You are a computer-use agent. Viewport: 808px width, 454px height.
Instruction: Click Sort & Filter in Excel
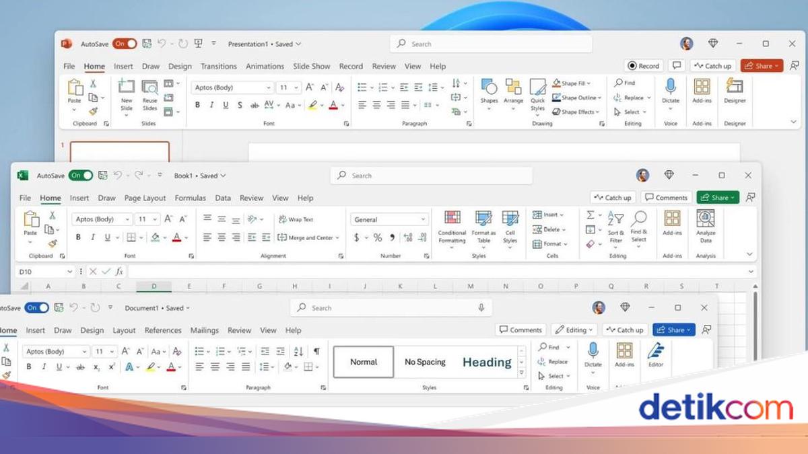[x=616, y=227]
